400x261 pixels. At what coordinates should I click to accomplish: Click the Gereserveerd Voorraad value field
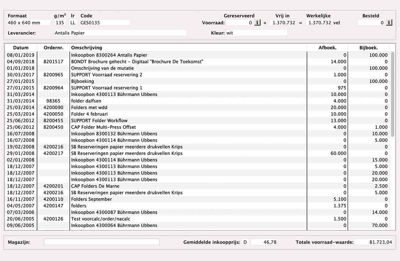[x=240, y=23]
